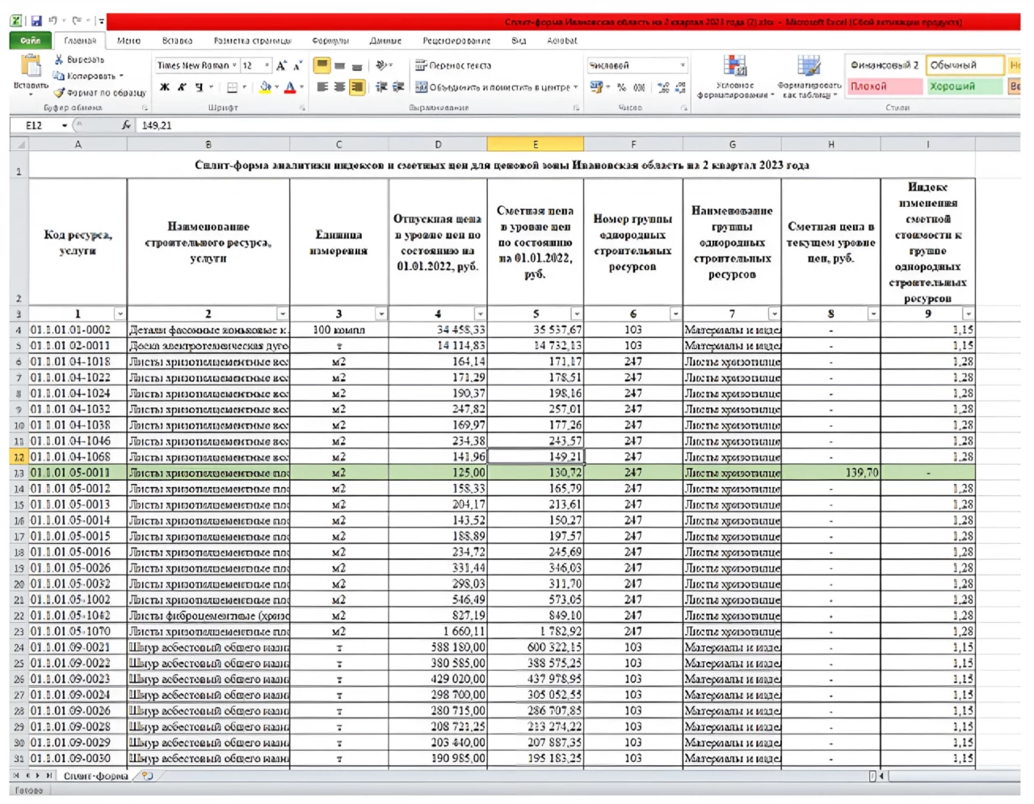Toggle Bold (Ж) formatting
Image resolution: width=1034 pixels, height=804 pixels.
click(165, 87)
